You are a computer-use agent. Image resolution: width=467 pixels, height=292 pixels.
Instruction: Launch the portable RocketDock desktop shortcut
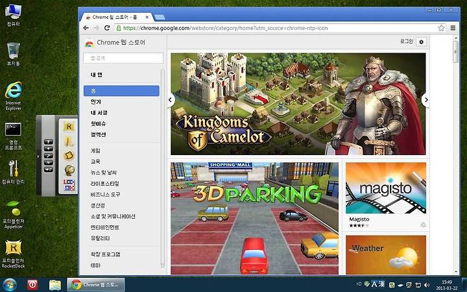[x=13, y=254]
